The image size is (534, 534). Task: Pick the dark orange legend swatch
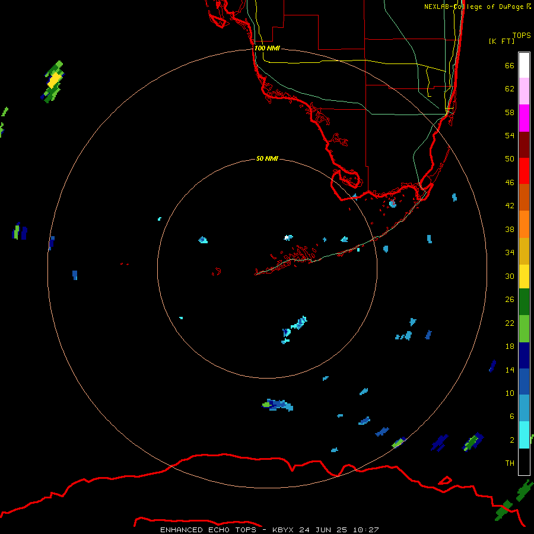tap(524, 198)
